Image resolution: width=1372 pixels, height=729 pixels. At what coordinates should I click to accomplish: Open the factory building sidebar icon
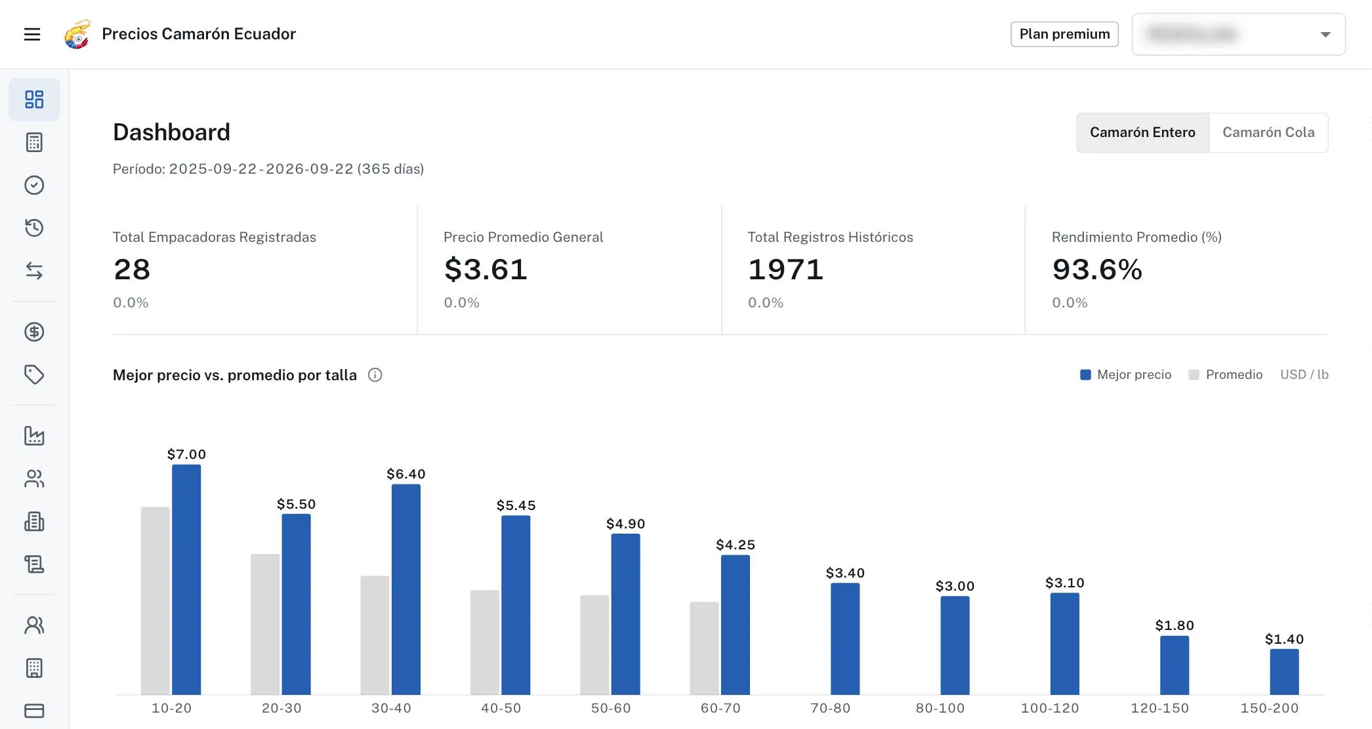click(x=34, y=521)
